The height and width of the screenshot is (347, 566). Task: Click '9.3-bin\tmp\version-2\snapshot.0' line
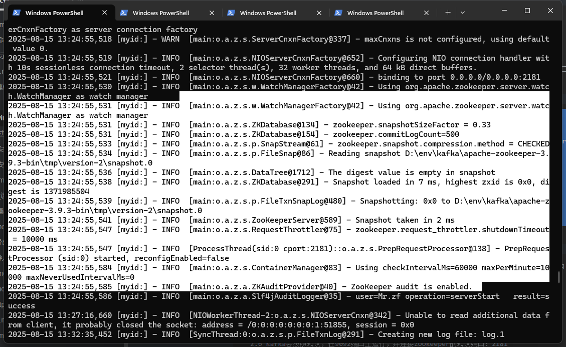(80, 163)
